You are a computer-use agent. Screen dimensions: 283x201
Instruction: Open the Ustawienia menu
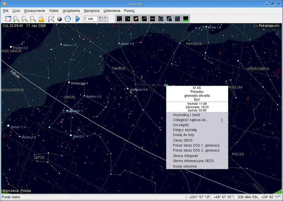[111, 11]
